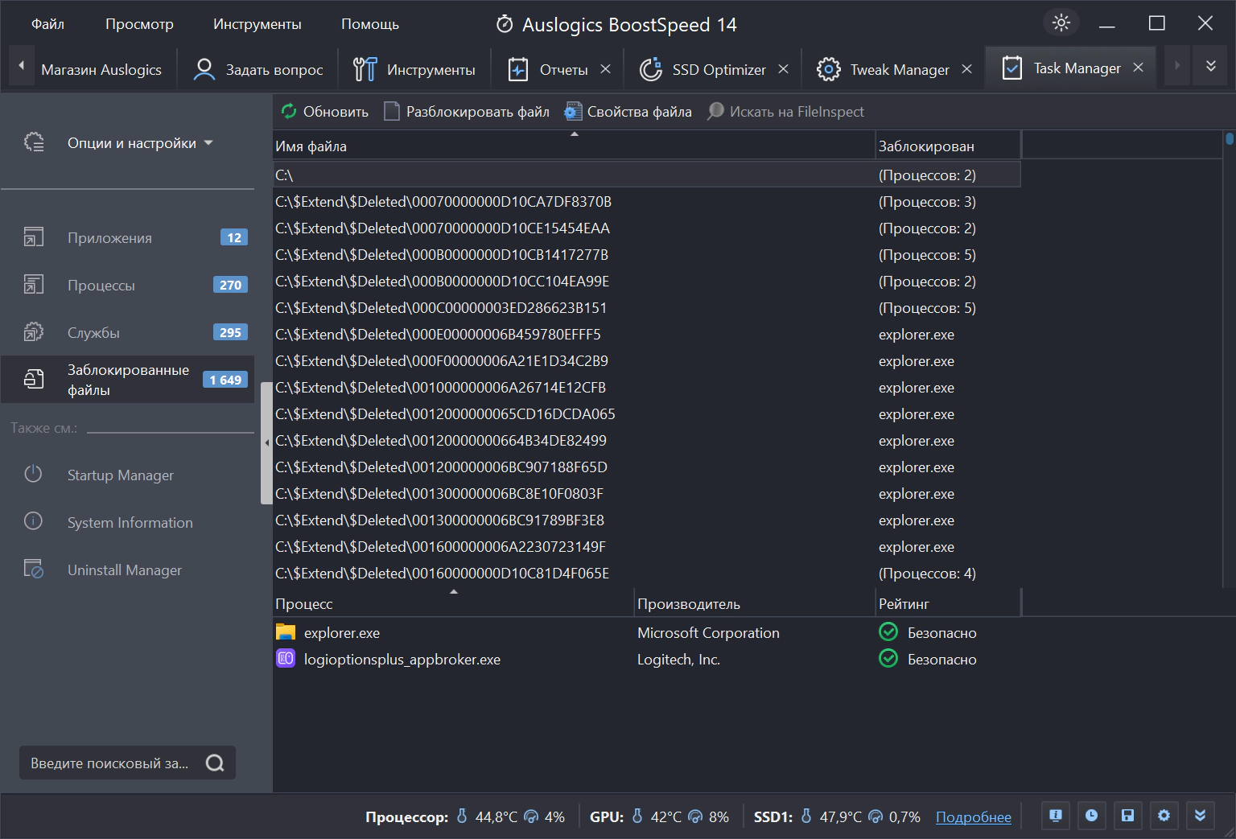
Task: Click Разблокировать файл toolbar button
Action: [x=467, y=112]
